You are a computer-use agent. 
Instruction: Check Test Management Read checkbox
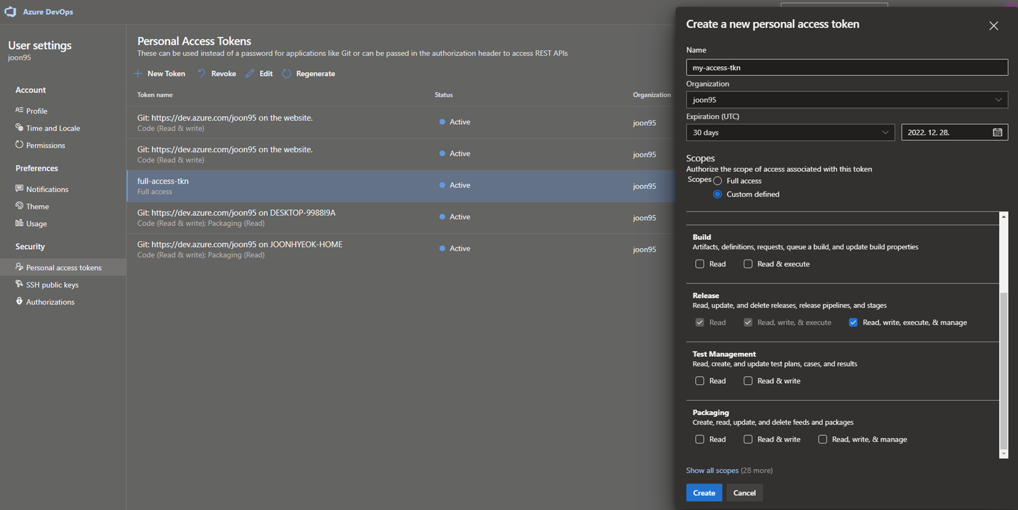(700, 381)
